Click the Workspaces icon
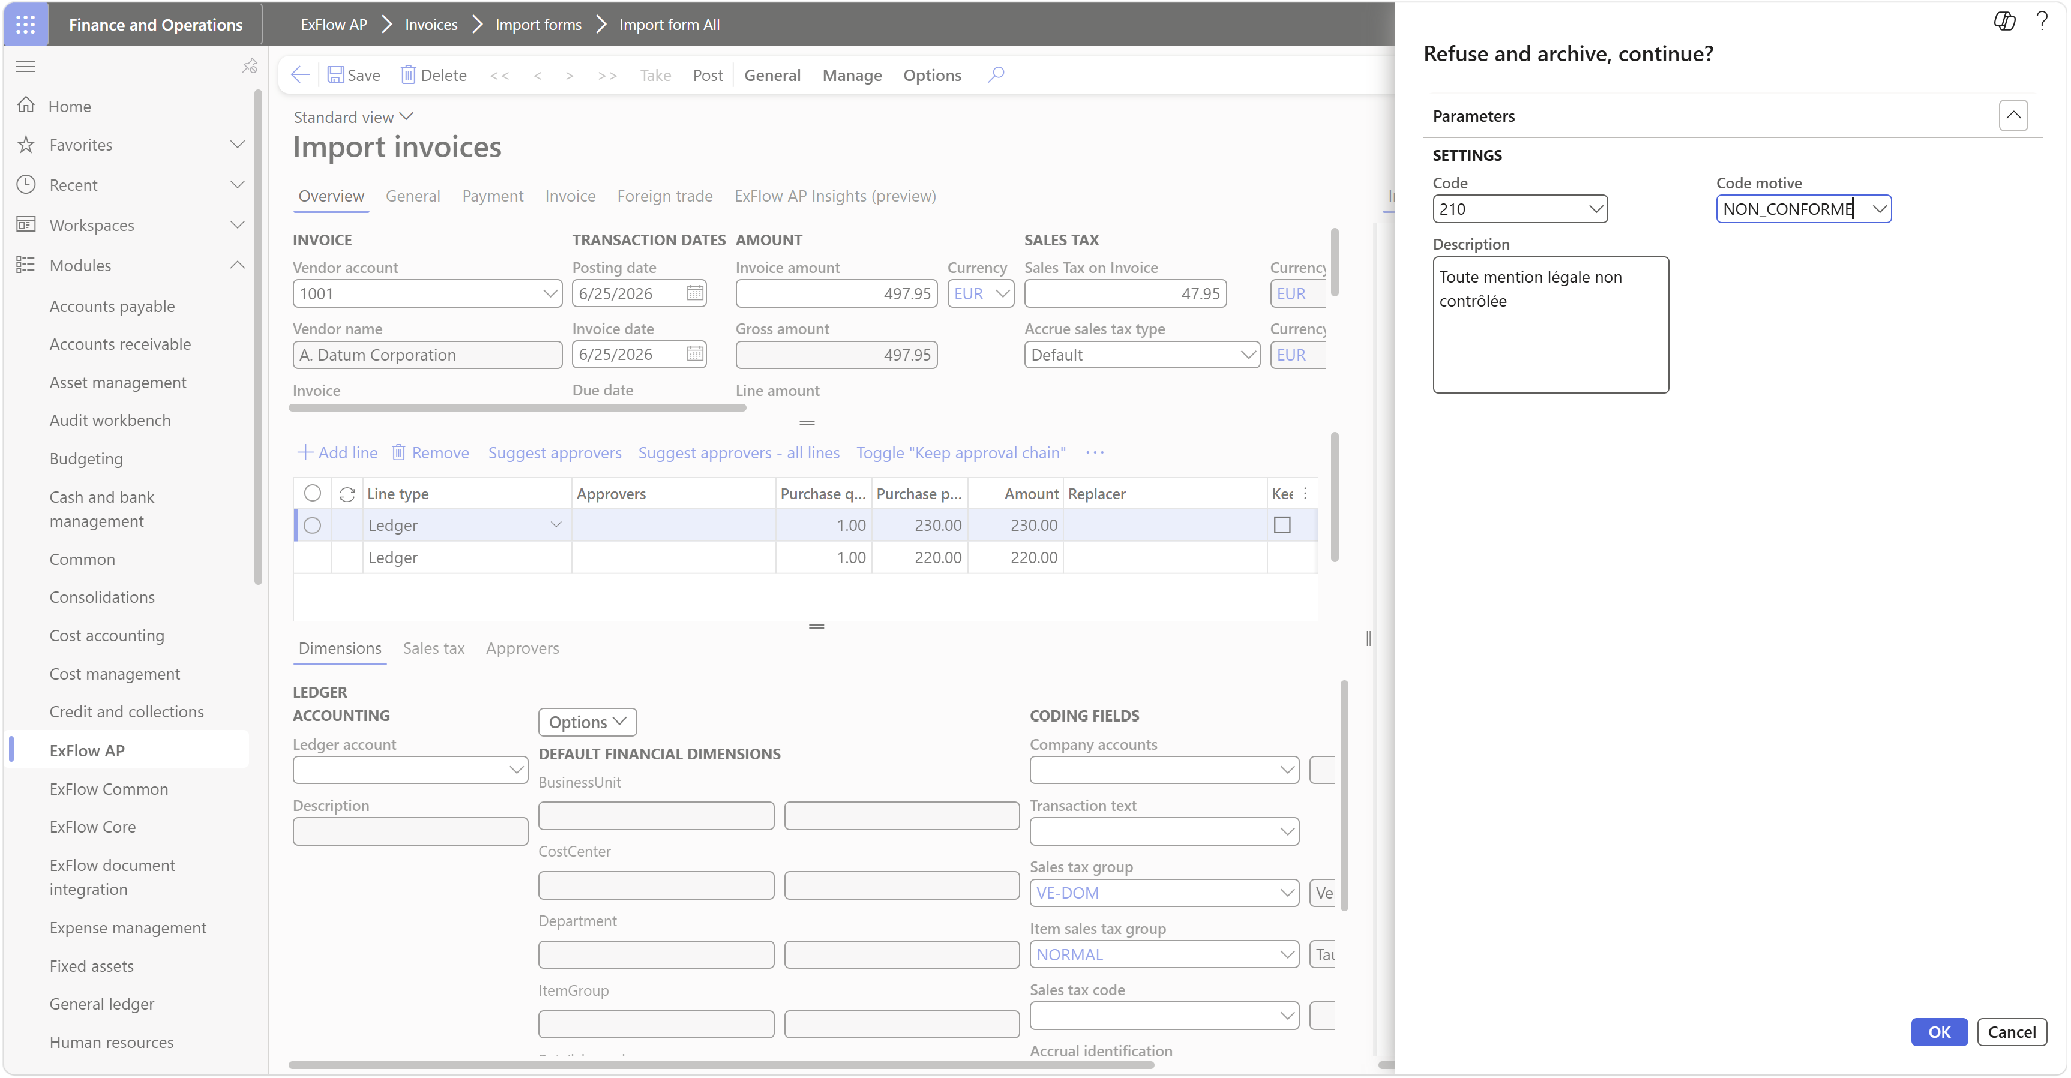 [26, 224]
